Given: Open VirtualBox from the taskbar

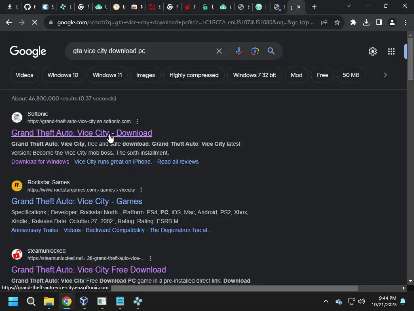Looking at the screenshot, I should click(84, 301).
